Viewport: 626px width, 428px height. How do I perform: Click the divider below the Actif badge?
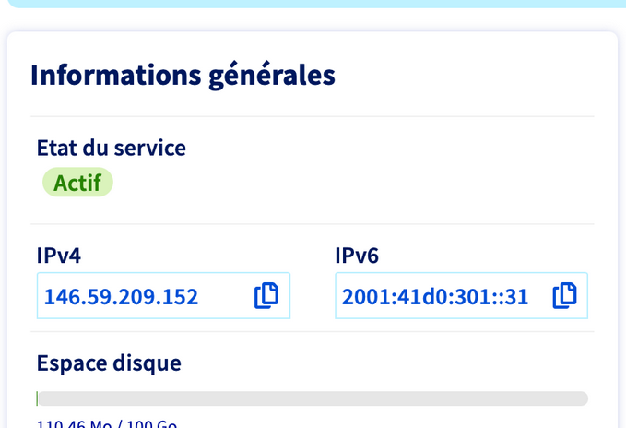tap(313, 223)
